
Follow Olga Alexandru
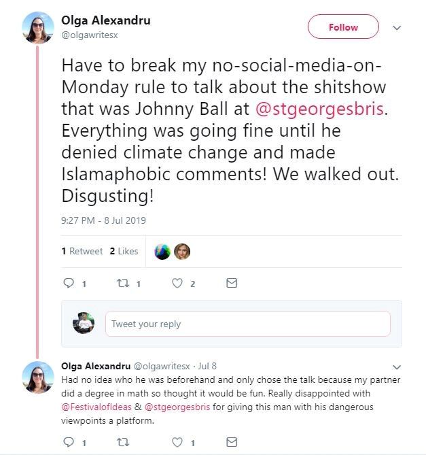tap(343, 27)
